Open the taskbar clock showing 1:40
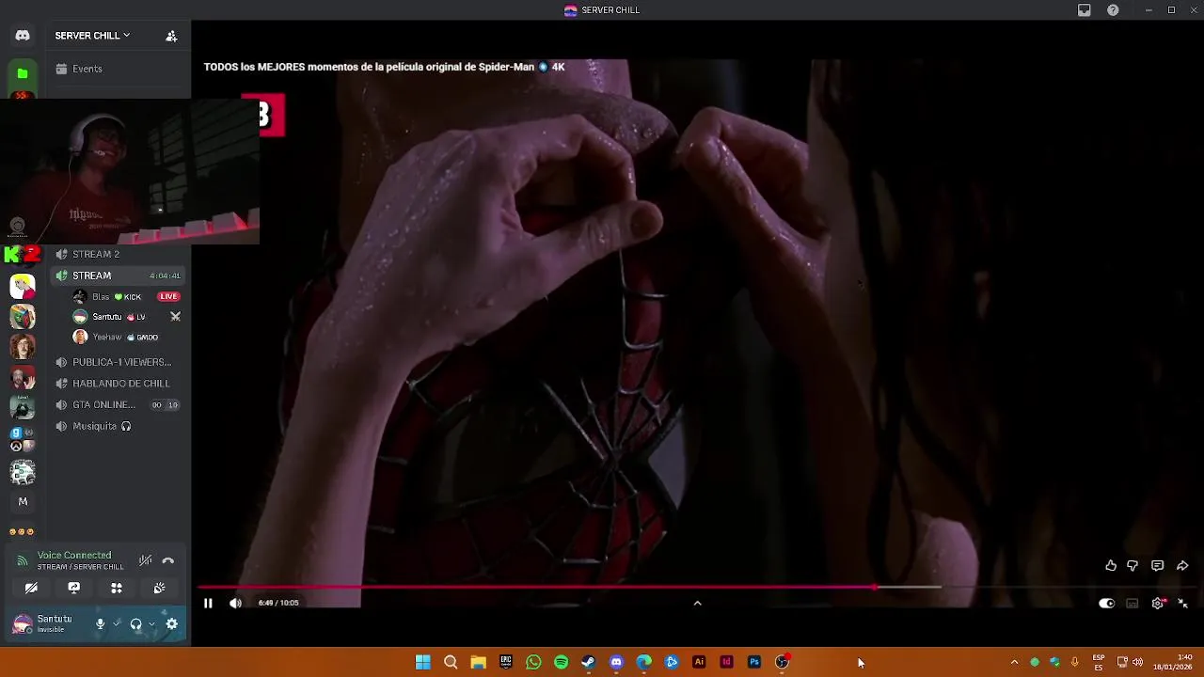The height and width of the screenshot is (677, 1204). tap(1172, 662)
